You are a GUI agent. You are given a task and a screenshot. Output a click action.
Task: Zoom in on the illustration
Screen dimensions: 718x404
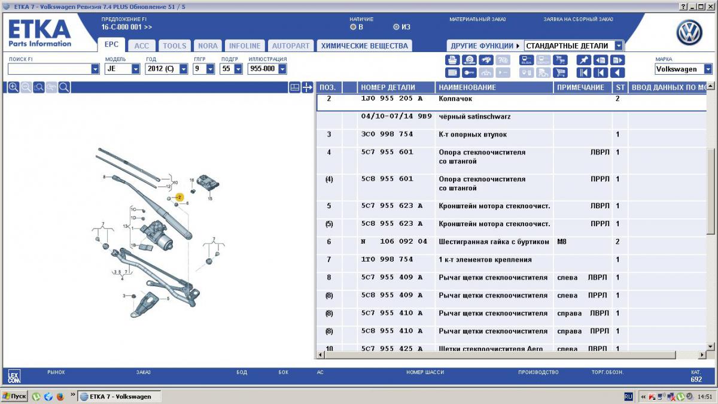14,87
